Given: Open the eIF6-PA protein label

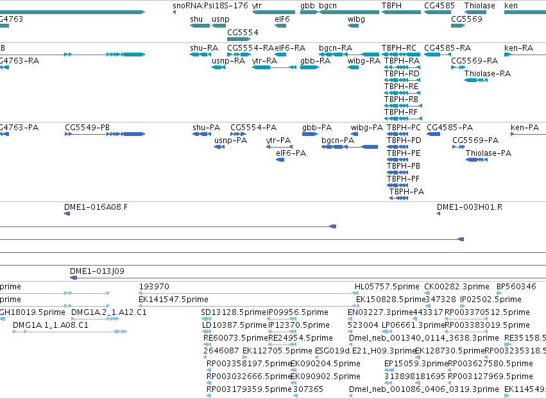Looking at the screenshot, I should click(x=291, y=153).
